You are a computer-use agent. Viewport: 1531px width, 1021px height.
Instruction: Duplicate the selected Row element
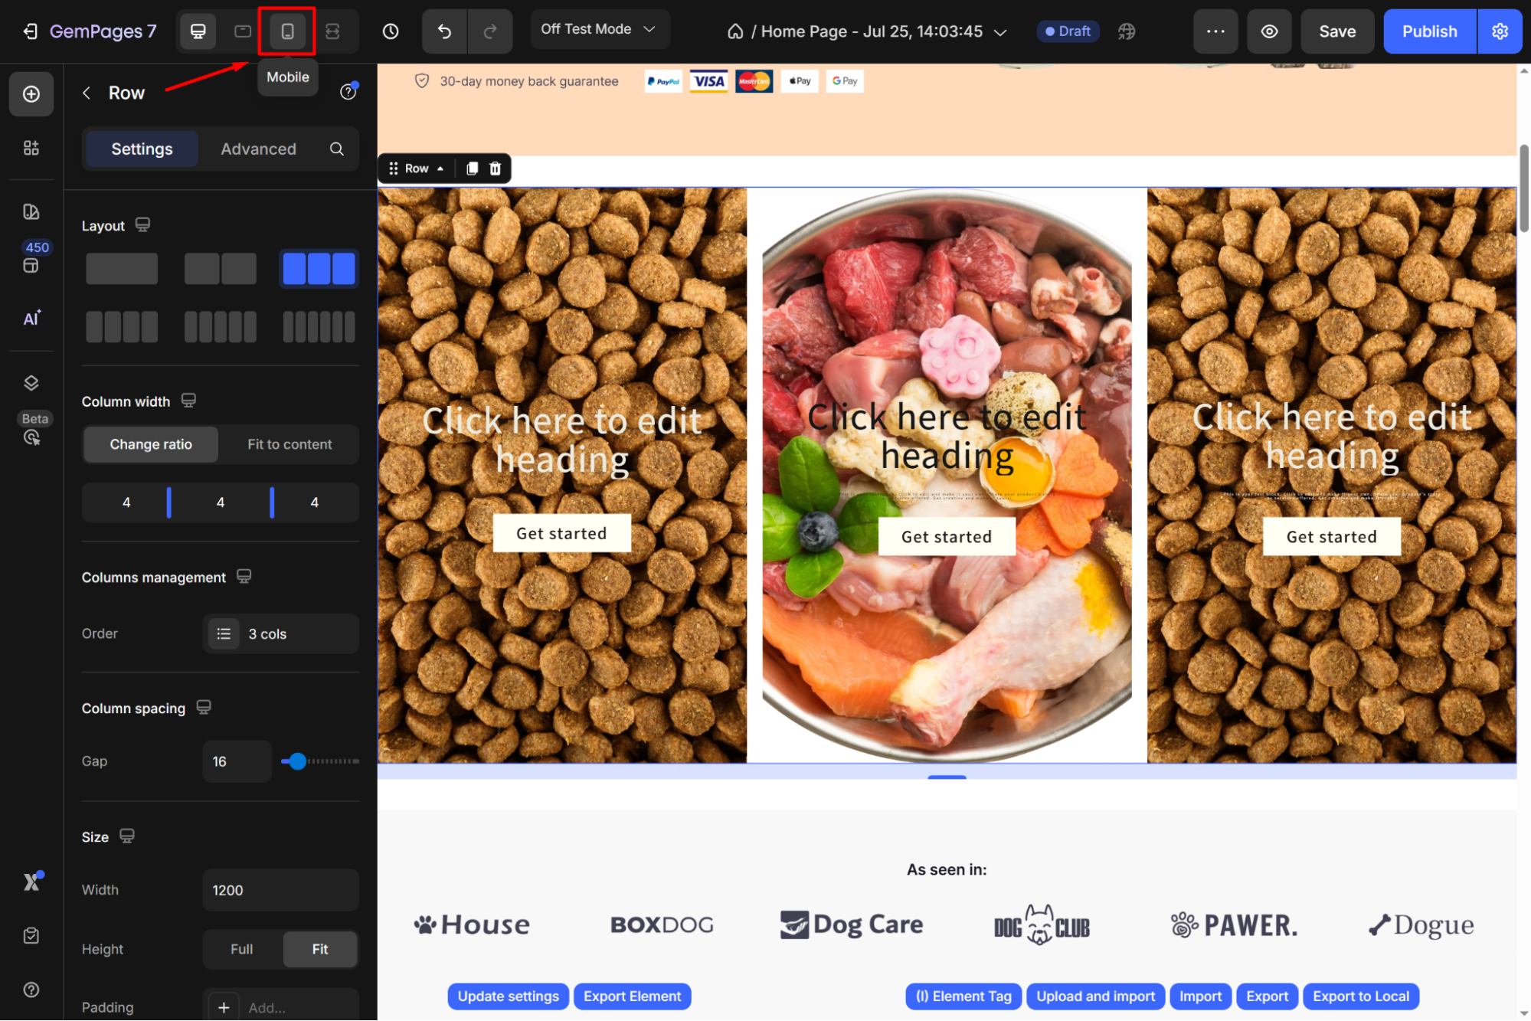(472, 169)
